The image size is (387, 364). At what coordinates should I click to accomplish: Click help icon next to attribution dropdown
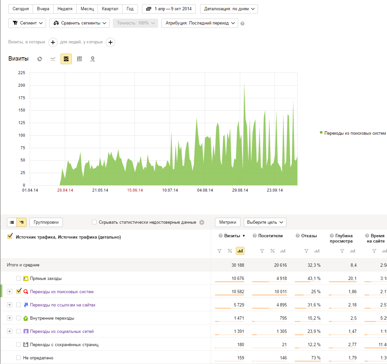pyautogui.click(x=242, y=23)
